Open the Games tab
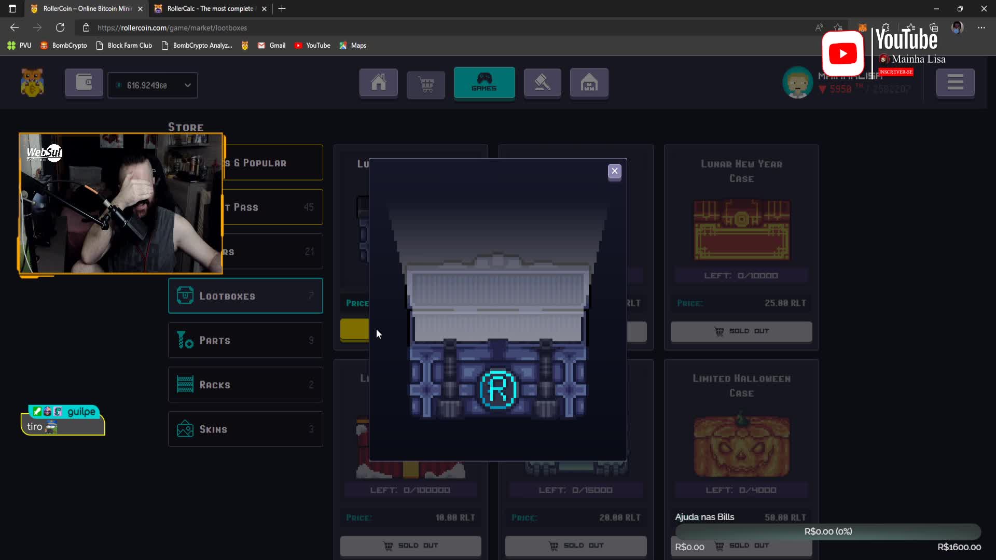996x560 pixels. coord(484,82)
